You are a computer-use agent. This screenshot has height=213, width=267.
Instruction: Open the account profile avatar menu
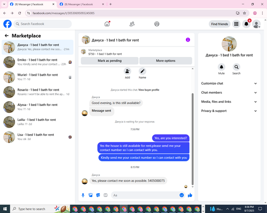tap(256, 24)
